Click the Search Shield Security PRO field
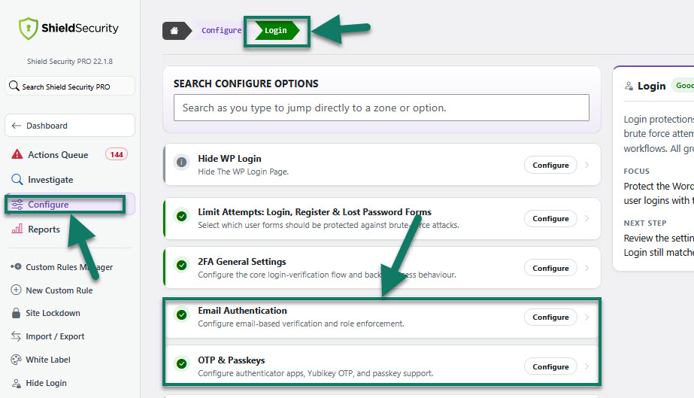The height and width of the screenshot is (398, 694). [x=70, y=86]
